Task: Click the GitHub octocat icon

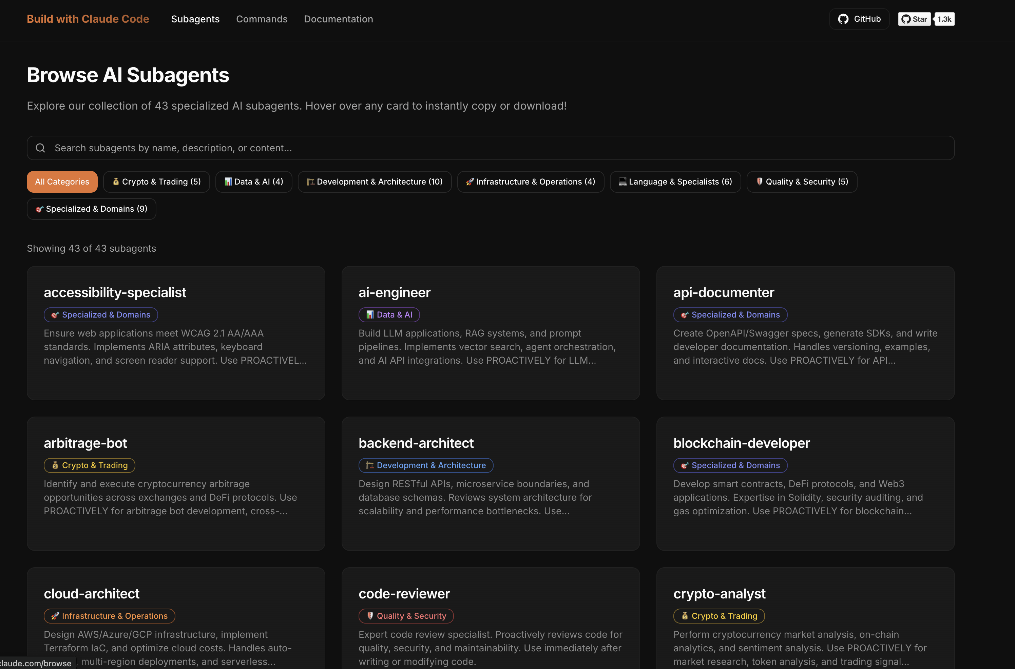Action: pos(843,19)
